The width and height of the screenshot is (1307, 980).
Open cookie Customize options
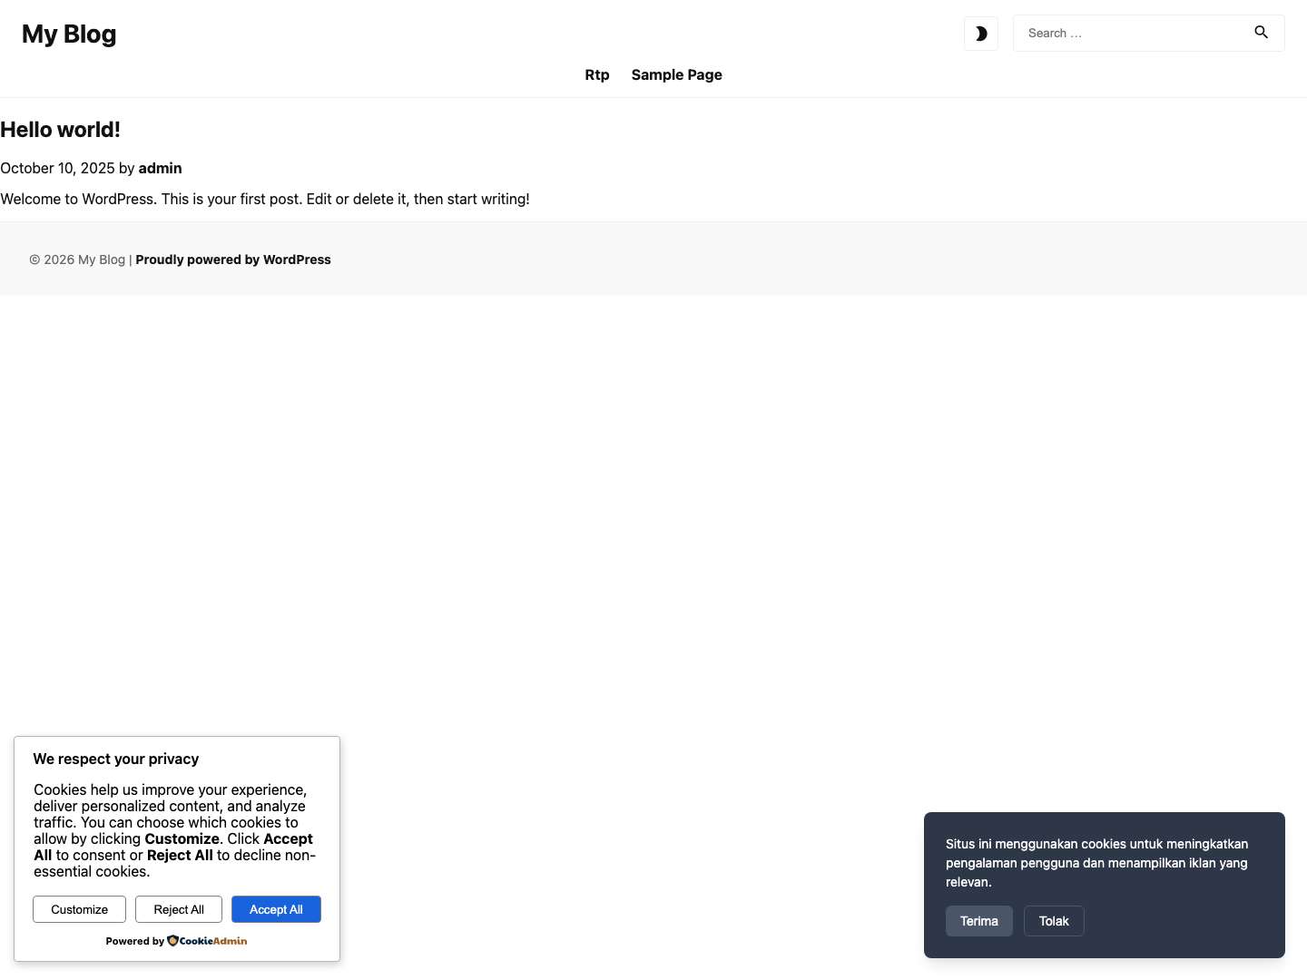[78, 909]
